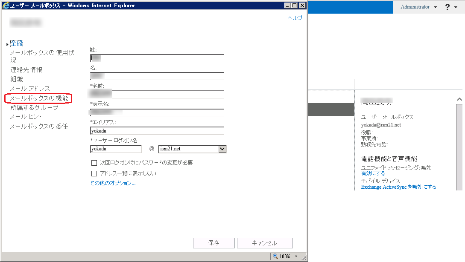The width and height of the screenshot is (465, 262).
Task: Open the zoom level 100% dropdown arrow
Action: tap(296, 256)
